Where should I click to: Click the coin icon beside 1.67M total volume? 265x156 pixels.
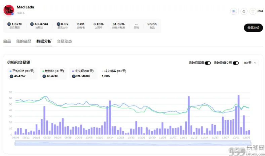point(9,24)
